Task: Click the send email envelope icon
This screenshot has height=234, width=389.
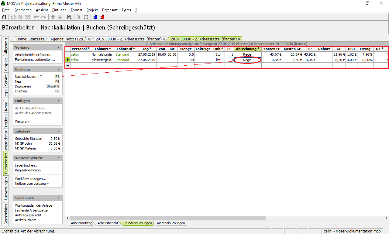Action: [x=27, y=17]
